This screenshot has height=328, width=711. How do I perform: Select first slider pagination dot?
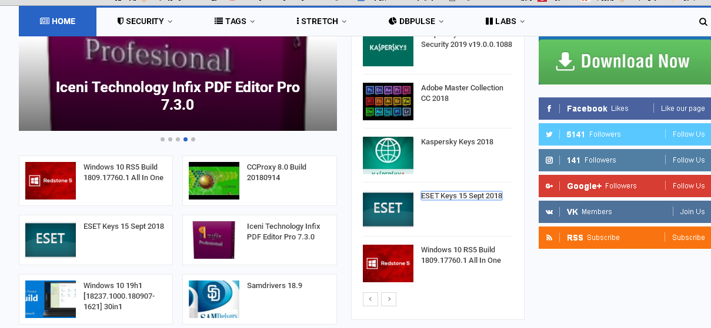coord(162,140)
